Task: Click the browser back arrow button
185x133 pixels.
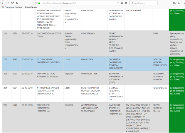Action: click(3, 3)
